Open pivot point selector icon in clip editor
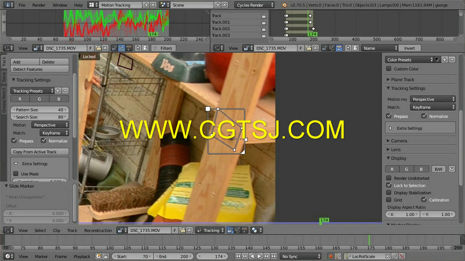The height and width of the screenshot is (261, 465). coord(256,230)
